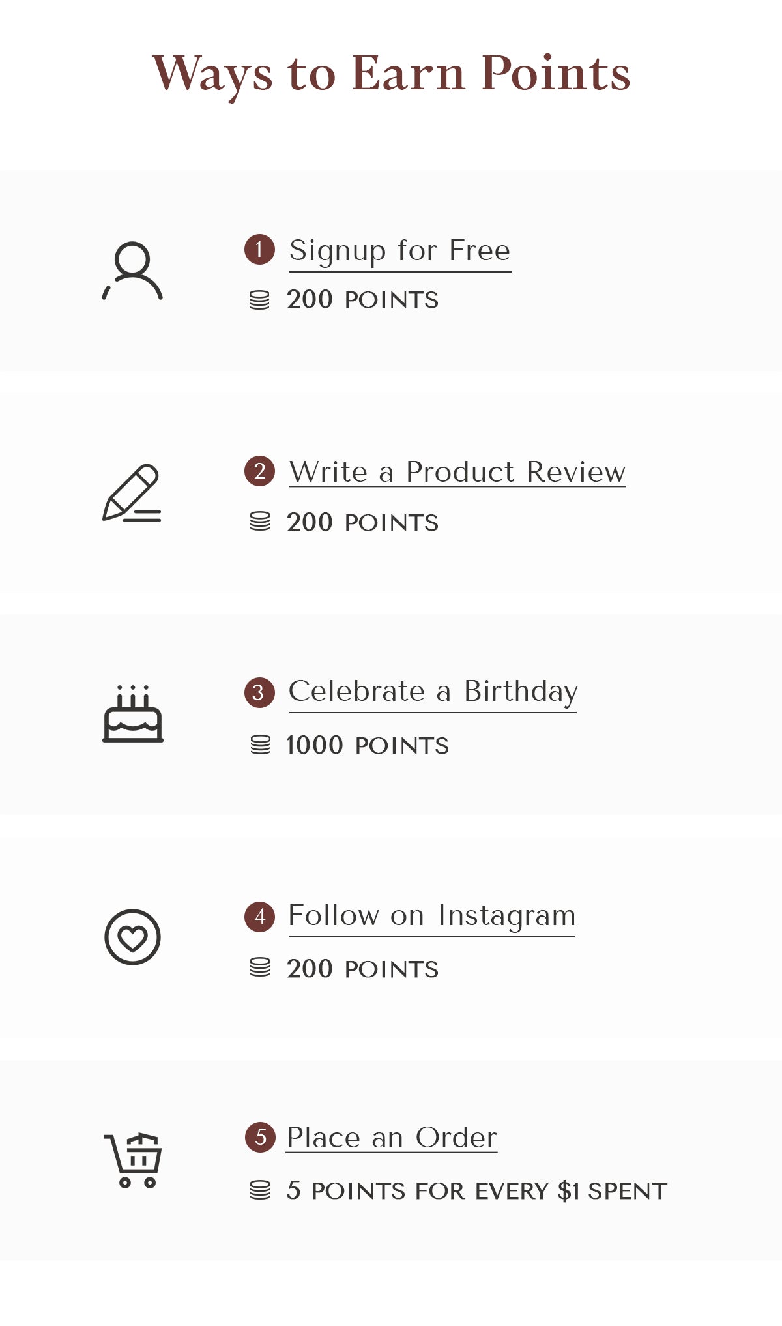Open the Place an Order link
This screenshot has height=1326, width=782.
[x=392, y=1138]
